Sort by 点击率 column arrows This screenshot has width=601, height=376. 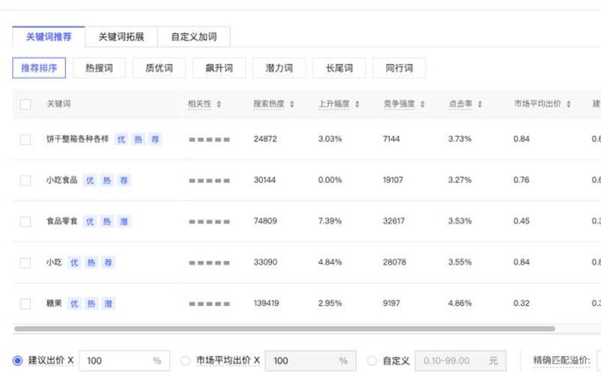pos(479,105)
